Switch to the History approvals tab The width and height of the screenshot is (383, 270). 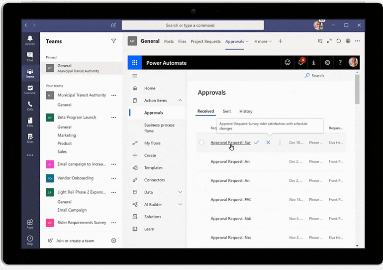click(x=246, y=111)
